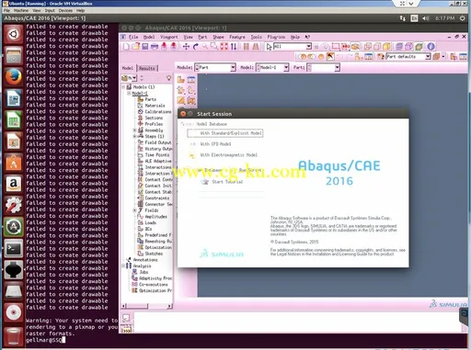Click With Standard/Explicit Model button
The width and height of the screenshot is (471, 350).
pyautogui.click(x=225, y=133)
